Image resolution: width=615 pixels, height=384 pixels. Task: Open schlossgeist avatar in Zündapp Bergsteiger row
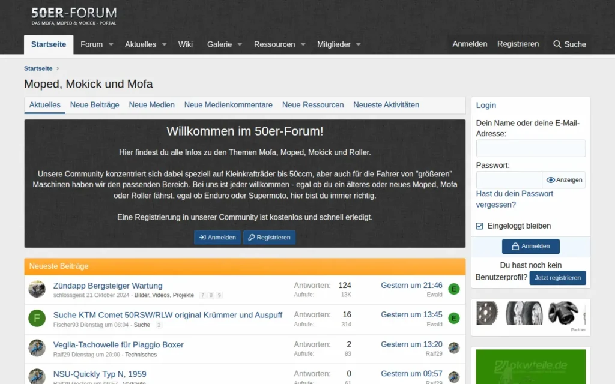(x=37, y=289)
